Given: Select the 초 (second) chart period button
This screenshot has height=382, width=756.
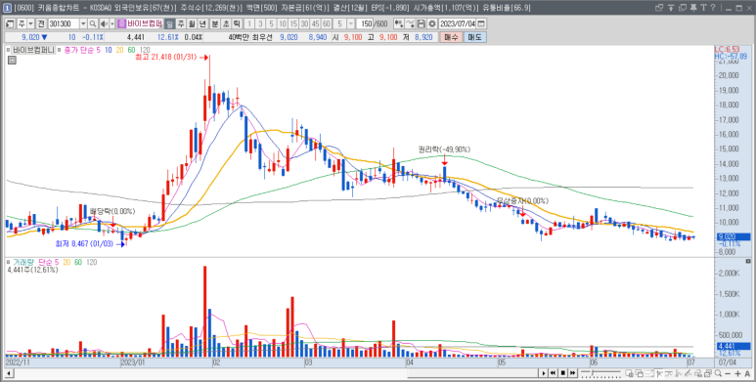Looking at the screenshot, I should (226, 24).
